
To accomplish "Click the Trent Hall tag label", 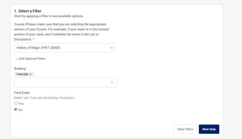I will click(x=22, y=74).
